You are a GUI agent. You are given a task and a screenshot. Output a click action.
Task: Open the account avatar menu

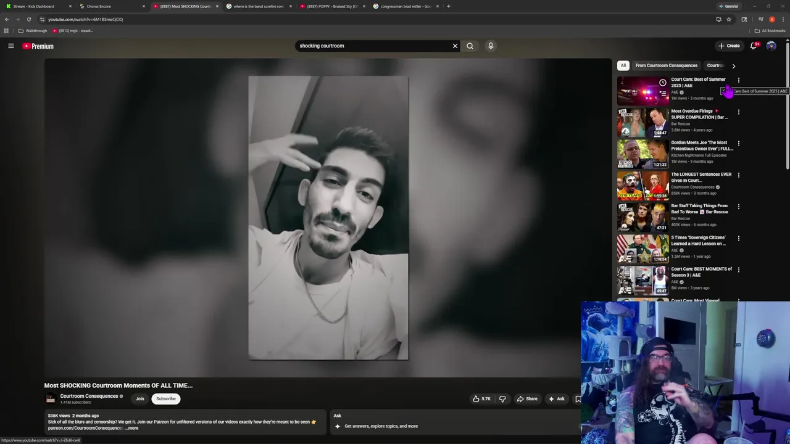(x=771, y=46)
